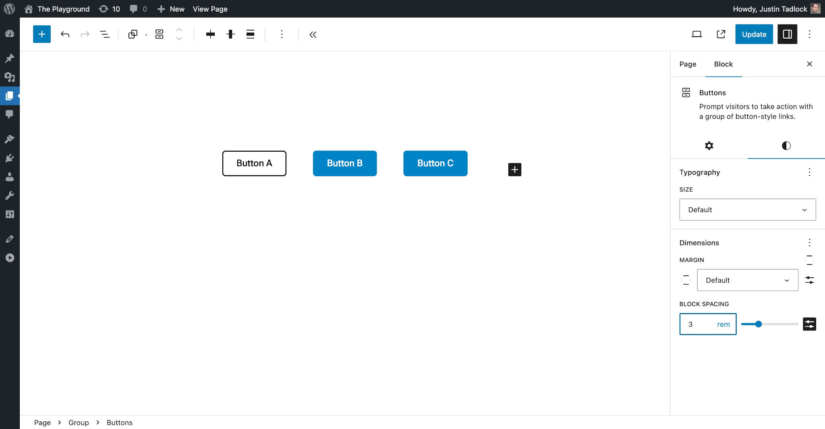Open page preview in new tab icon
The height and width of the screenshot is (429, 825).
coord(721,34)
